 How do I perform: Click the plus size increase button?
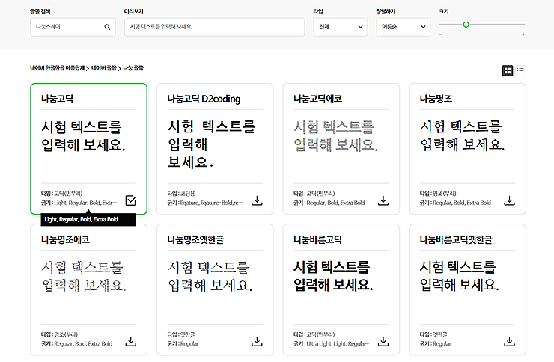[523, 34]
